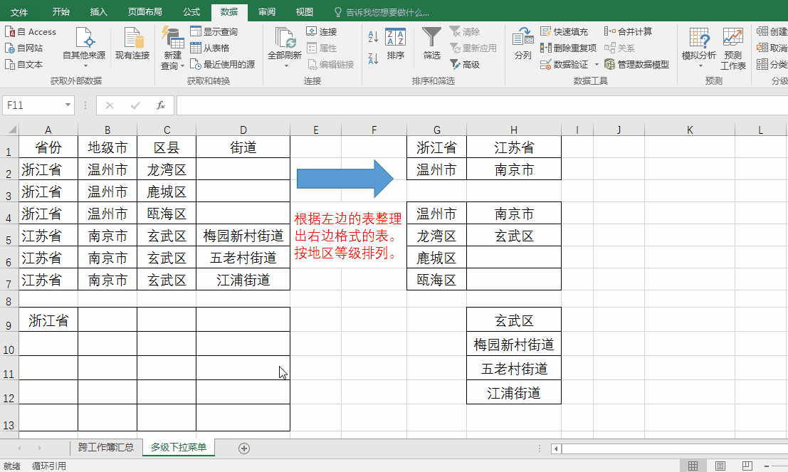
Task: Open What-If Analysis (模拟分析) dropdown
Action: click(x=698, y=48)
